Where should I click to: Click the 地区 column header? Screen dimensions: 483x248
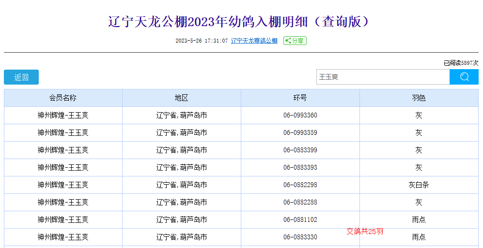click(182, 98)
